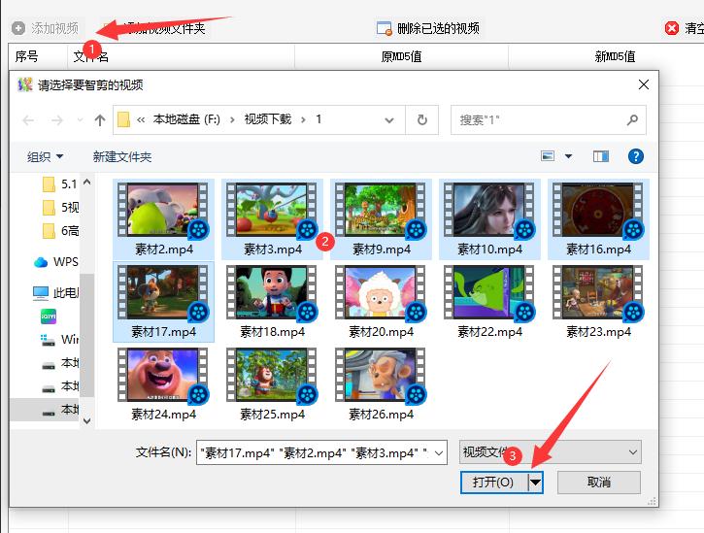Click the change view icon

[548, 156]
